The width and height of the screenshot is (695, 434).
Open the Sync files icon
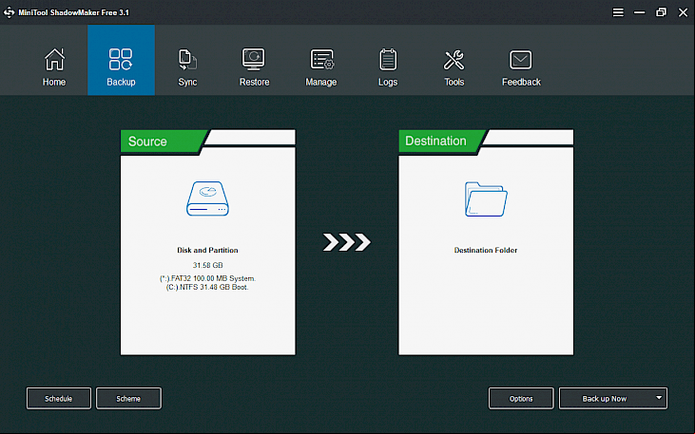(x=187, y=59)
